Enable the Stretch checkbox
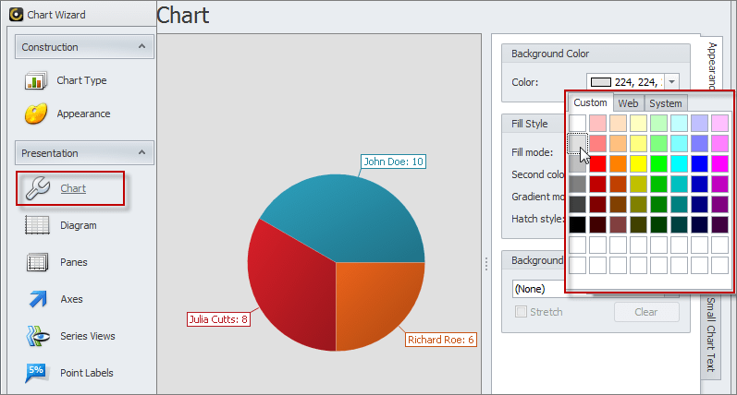This screenshot has height=395, width=737. click(520, 312)
